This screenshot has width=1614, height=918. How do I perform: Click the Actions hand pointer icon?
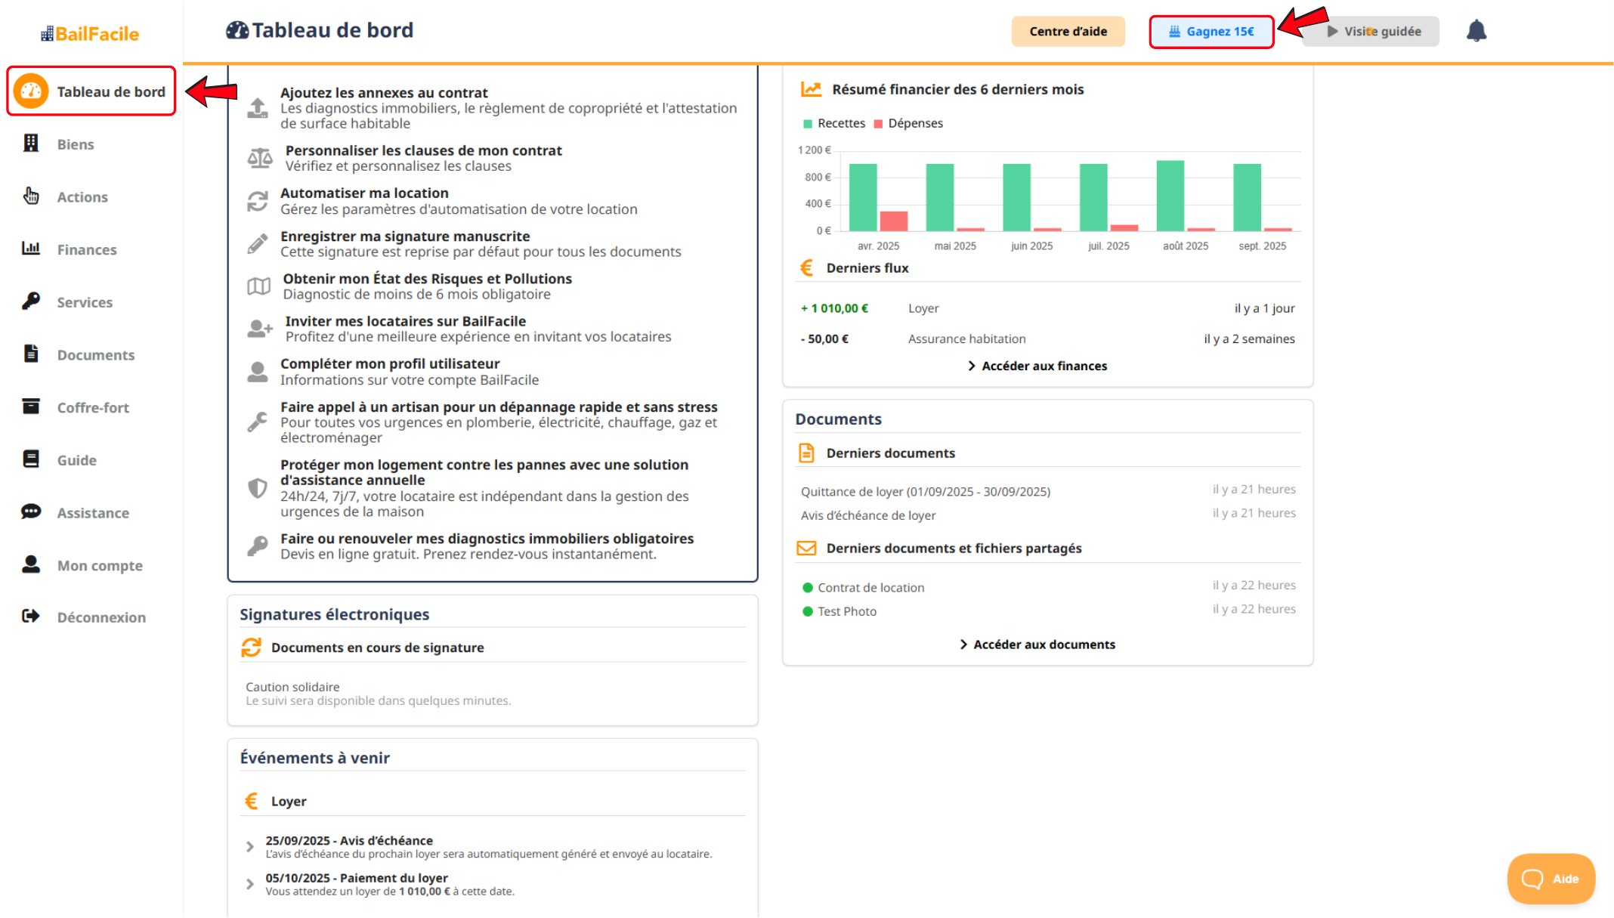[x=31, y=196]
